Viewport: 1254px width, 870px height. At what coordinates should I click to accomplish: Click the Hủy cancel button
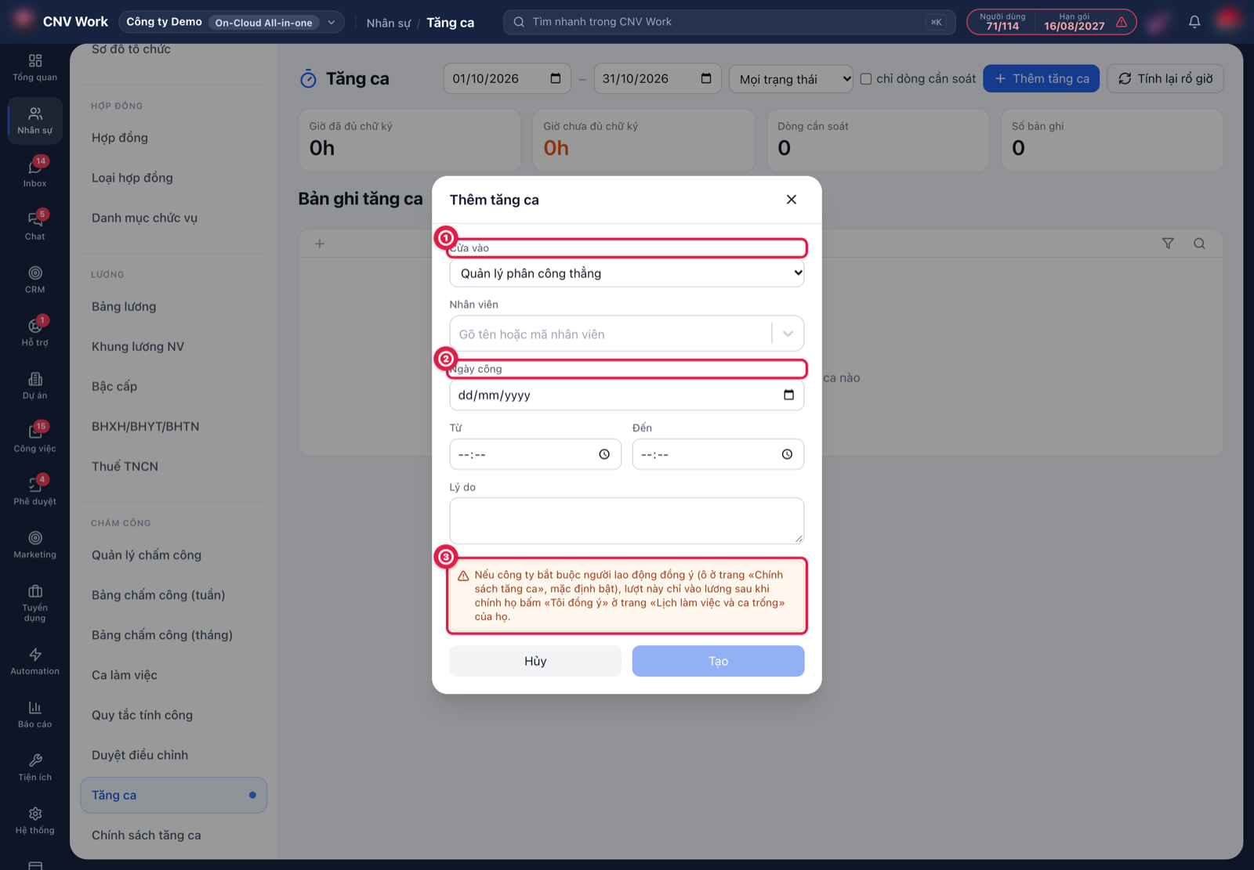(x=535, y=661)
